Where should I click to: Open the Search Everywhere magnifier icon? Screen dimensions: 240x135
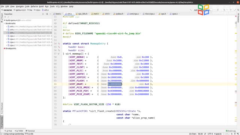[238, 10]
